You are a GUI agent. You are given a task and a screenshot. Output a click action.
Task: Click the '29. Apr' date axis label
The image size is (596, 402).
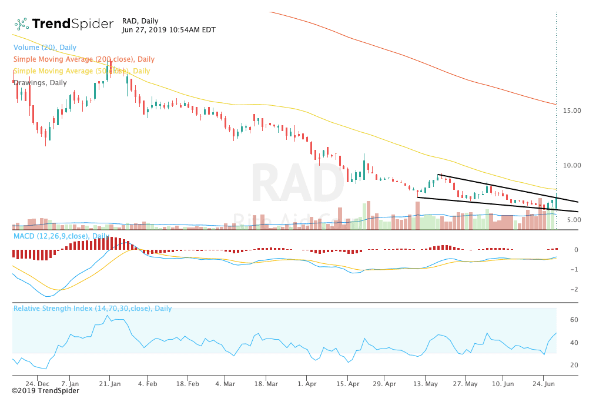[384, 384]
